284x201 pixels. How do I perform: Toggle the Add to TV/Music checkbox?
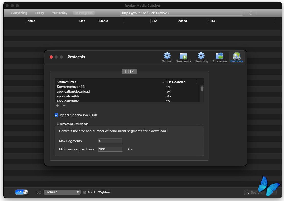[85, 192]
